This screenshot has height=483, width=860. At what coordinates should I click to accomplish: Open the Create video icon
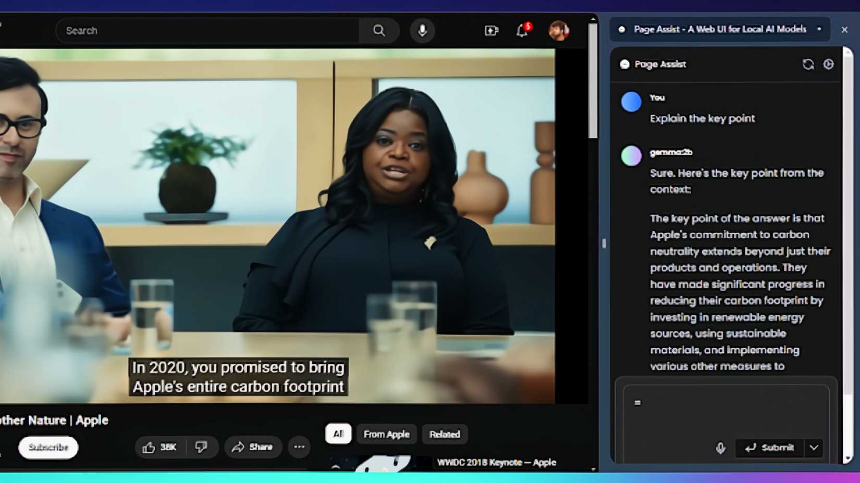(492, 31)
